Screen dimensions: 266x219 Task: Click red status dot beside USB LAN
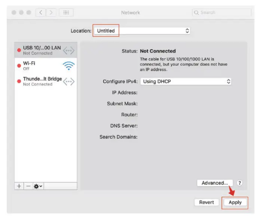click(x=19, y=50)
